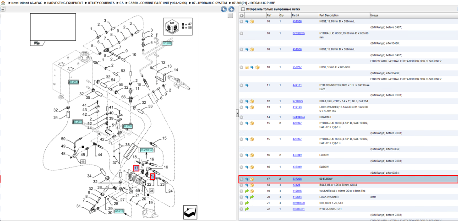
Task: Toggle the selection circle for part 89706690
Action: [241, 203]
